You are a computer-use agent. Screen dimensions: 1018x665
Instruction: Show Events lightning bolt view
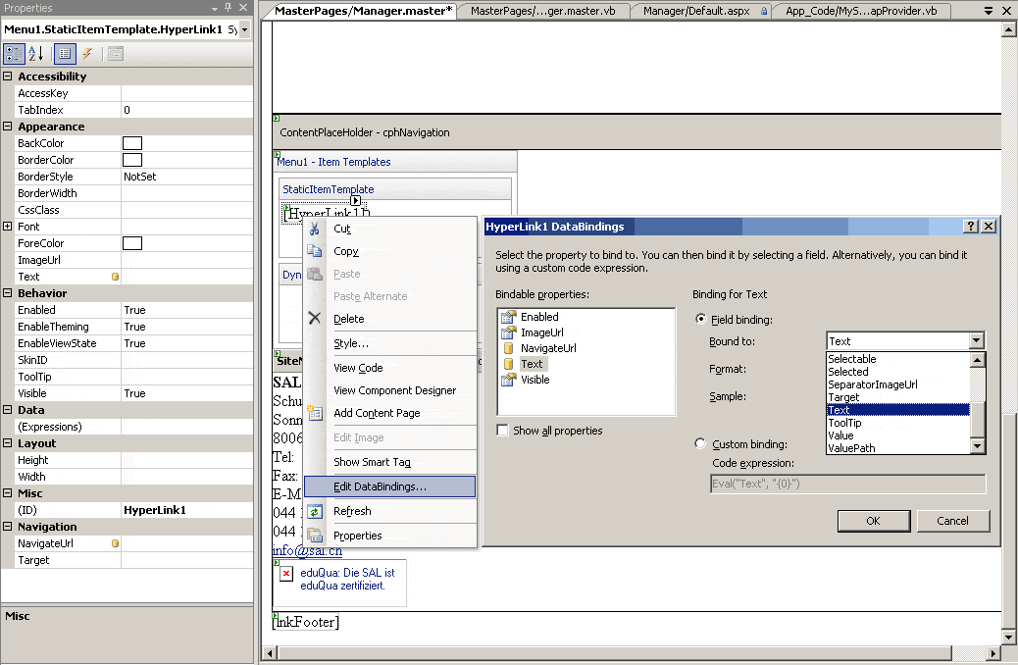point(87,54)
